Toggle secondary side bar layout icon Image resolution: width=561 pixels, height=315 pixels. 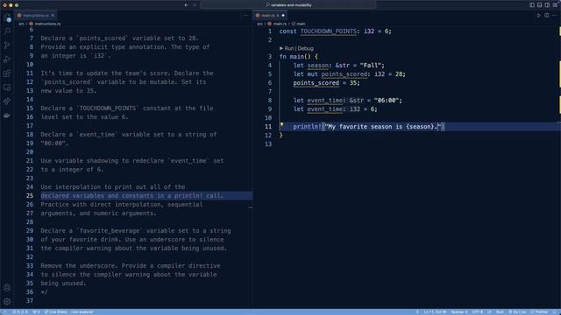547,5
